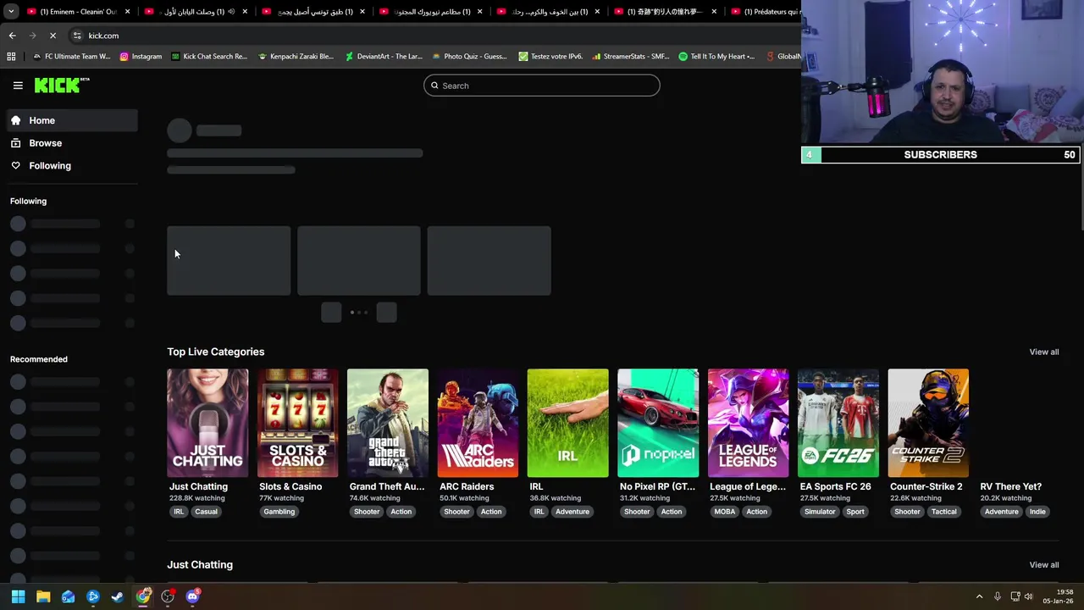Open the Photo Quiz bookmark
The image size is (1084, 610).
469,57
